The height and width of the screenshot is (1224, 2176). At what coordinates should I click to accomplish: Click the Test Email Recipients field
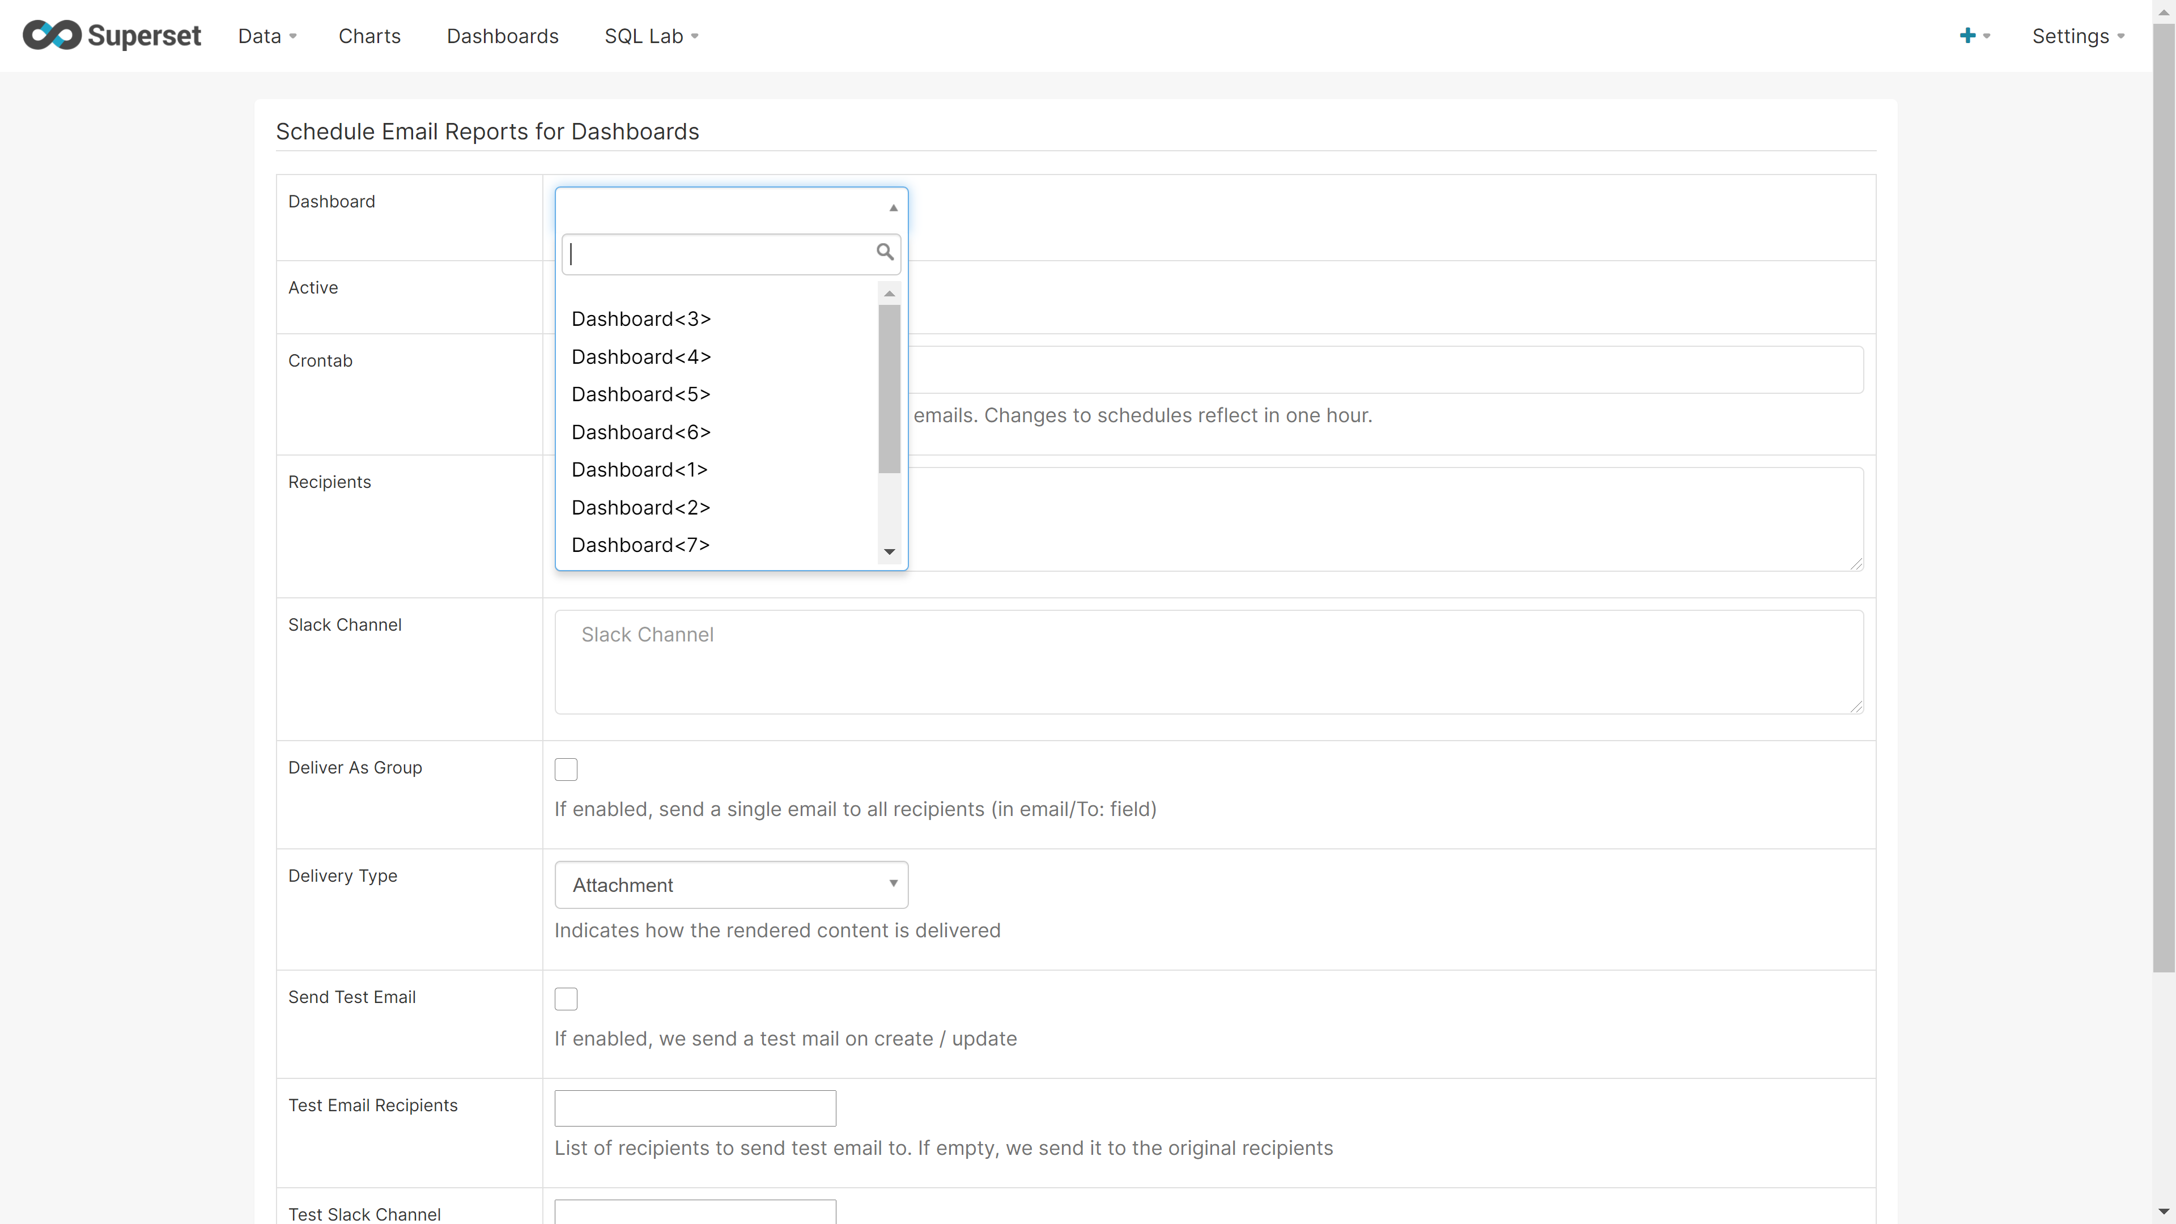(694, 1108)
